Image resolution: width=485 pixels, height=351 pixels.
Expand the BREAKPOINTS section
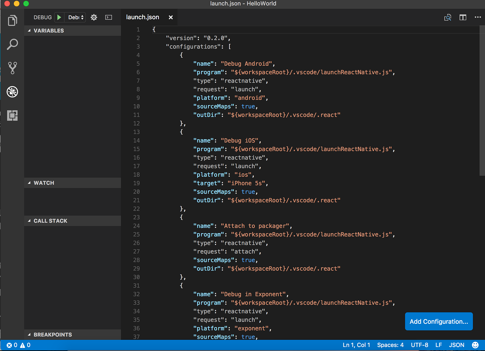tap(52, 335)
